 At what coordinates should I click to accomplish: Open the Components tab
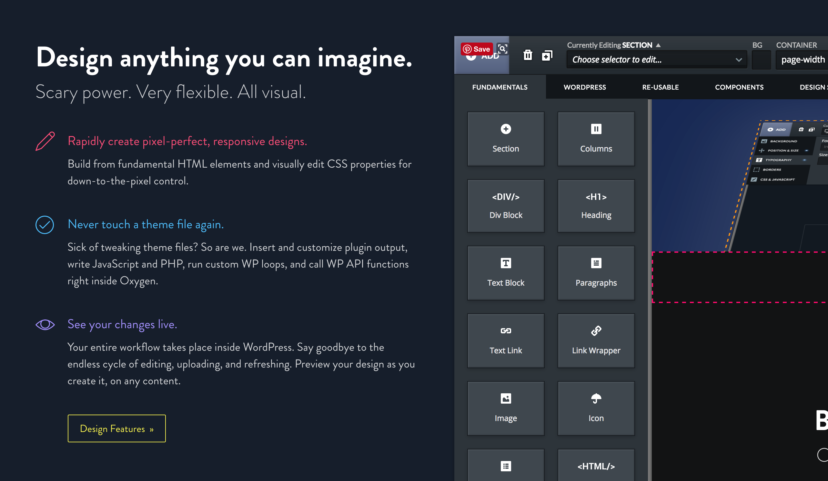coord(739,87)
